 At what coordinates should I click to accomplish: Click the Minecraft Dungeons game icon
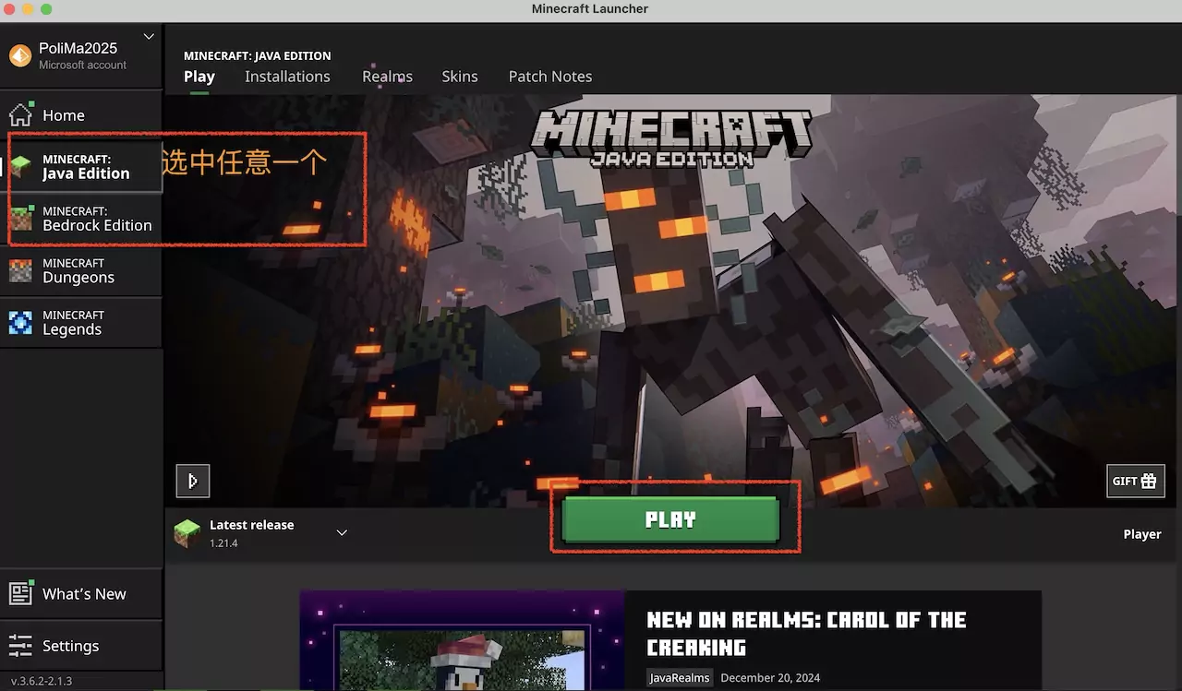(x=20, y=270)
